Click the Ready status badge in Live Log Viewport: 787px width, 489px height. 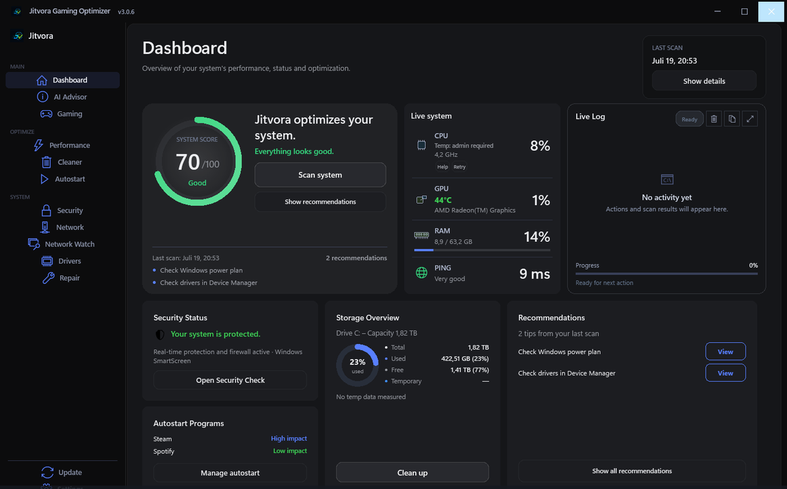point(689,119)
